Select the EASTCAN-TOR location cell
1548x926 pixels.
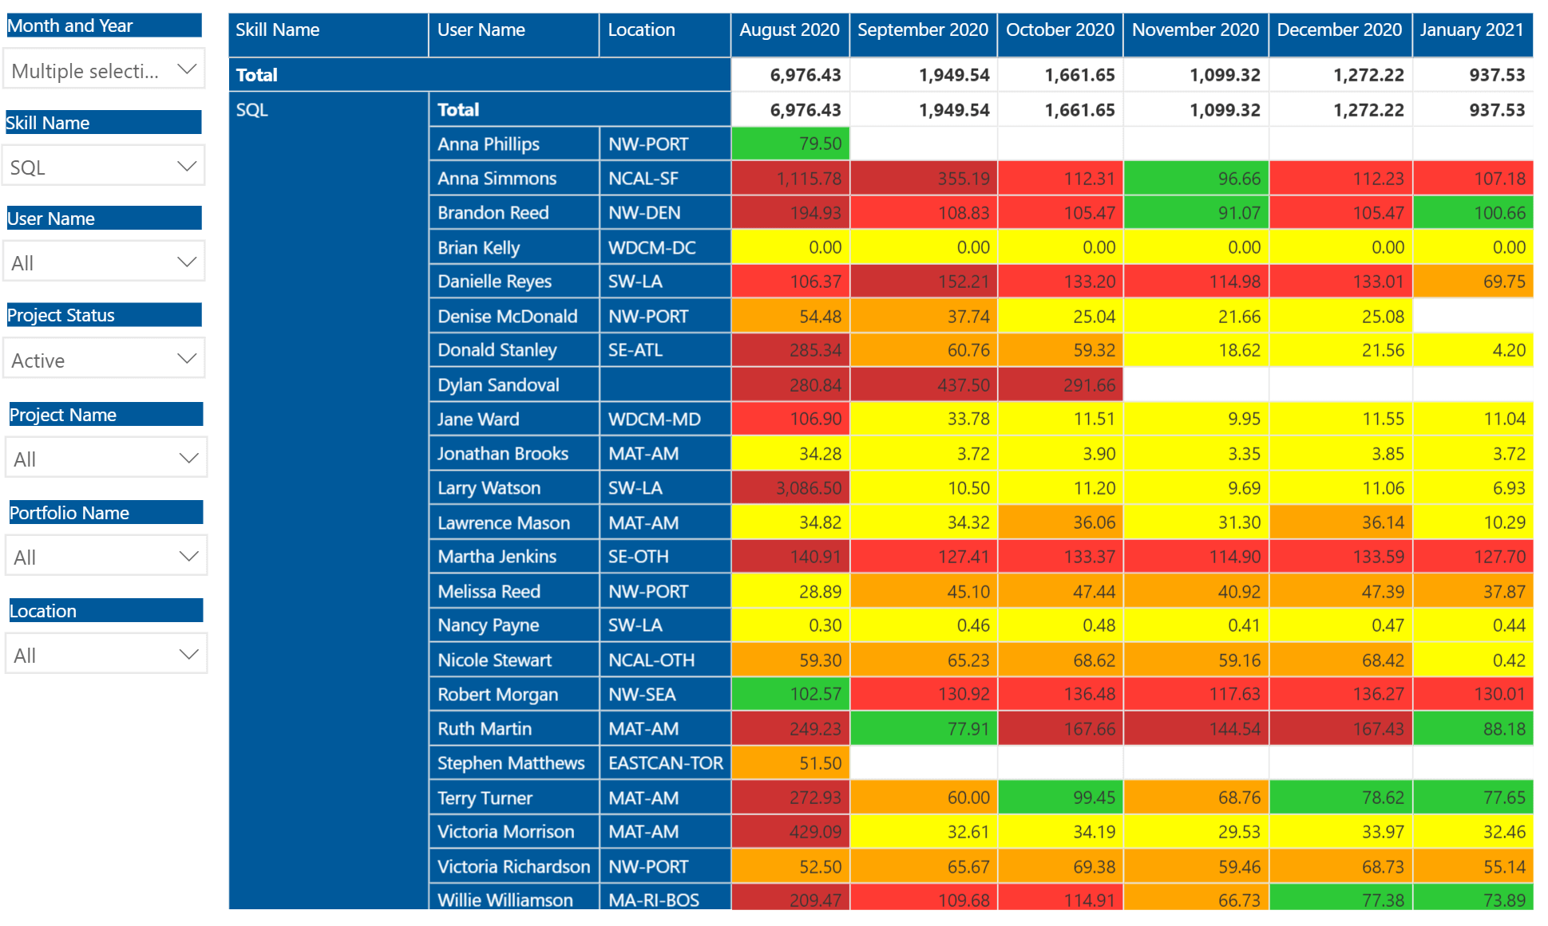(x=665, y=763)
